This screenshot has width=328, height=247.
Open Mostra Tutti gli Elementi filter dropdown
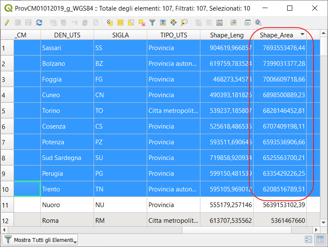point(40,240)
